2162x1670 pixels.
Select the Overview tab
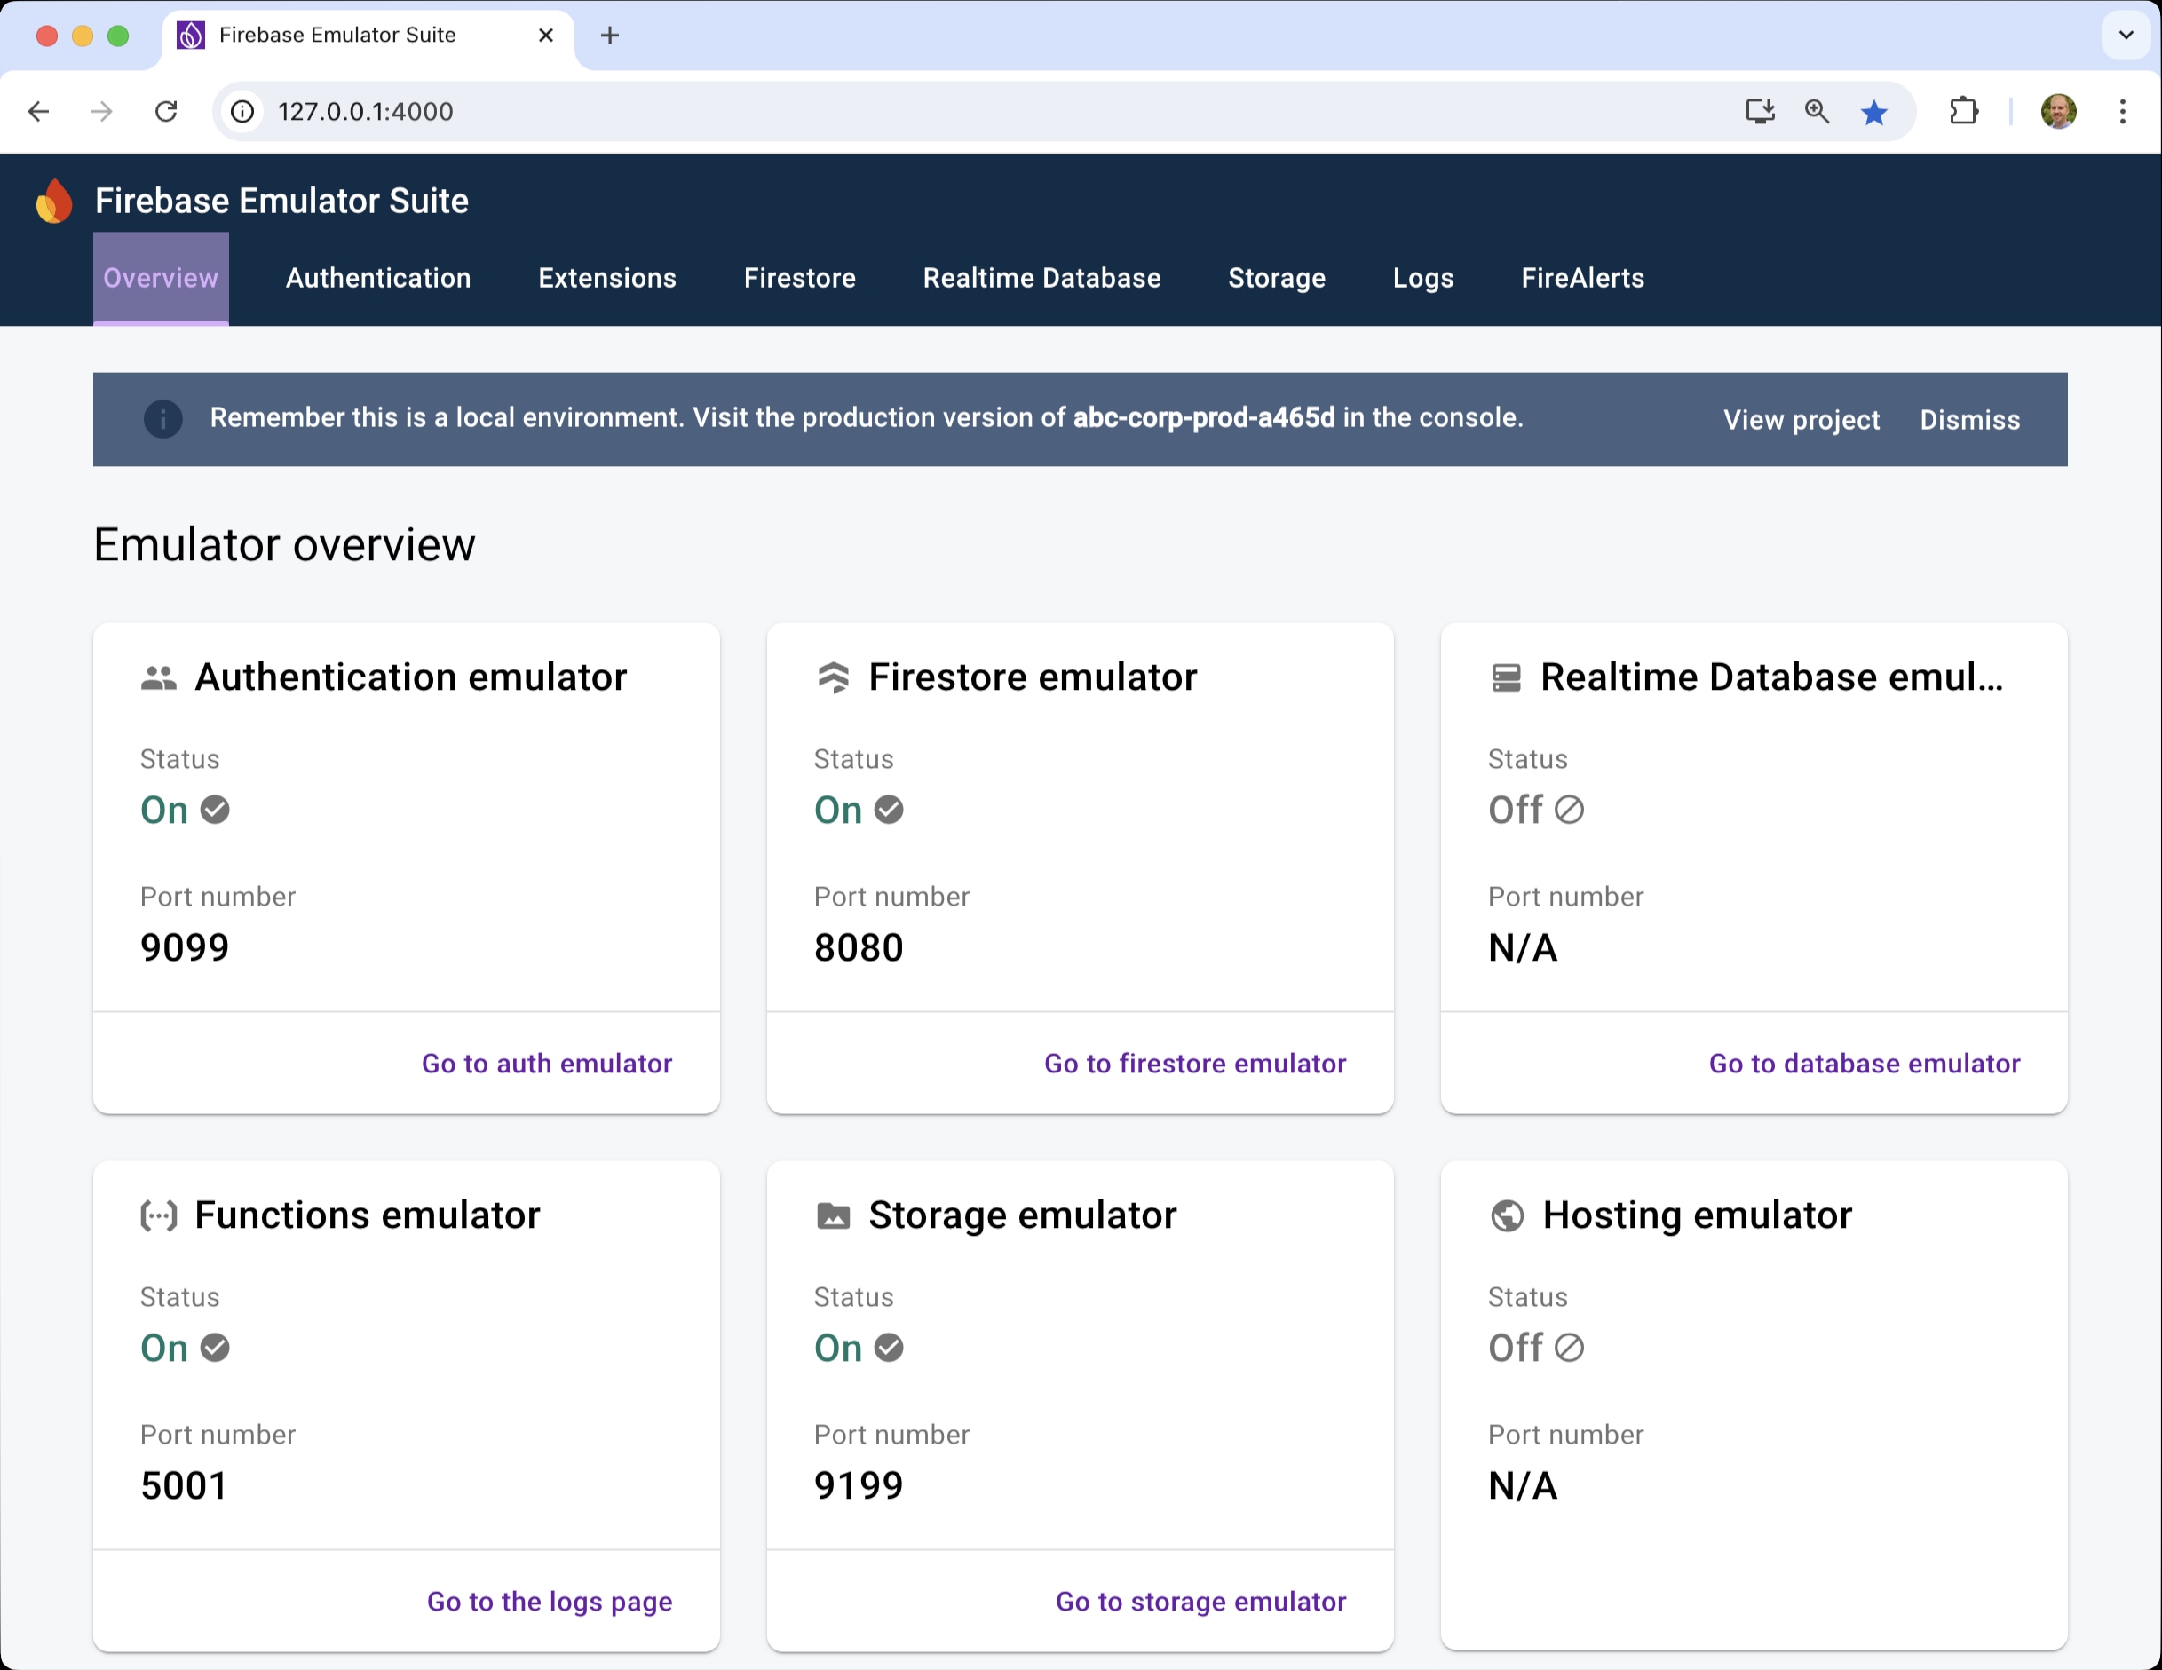161,278
